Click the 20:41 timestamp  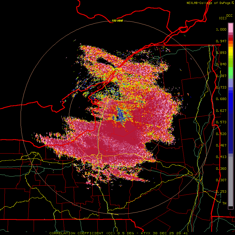point(182,233)
